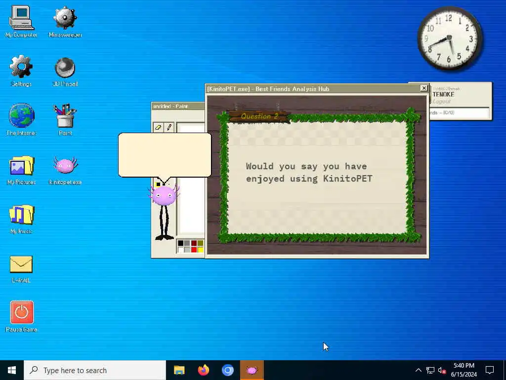Open the notification center icon
Image resolution: width=506 pixels, height=380 pixels.
(x=490, y=370)
